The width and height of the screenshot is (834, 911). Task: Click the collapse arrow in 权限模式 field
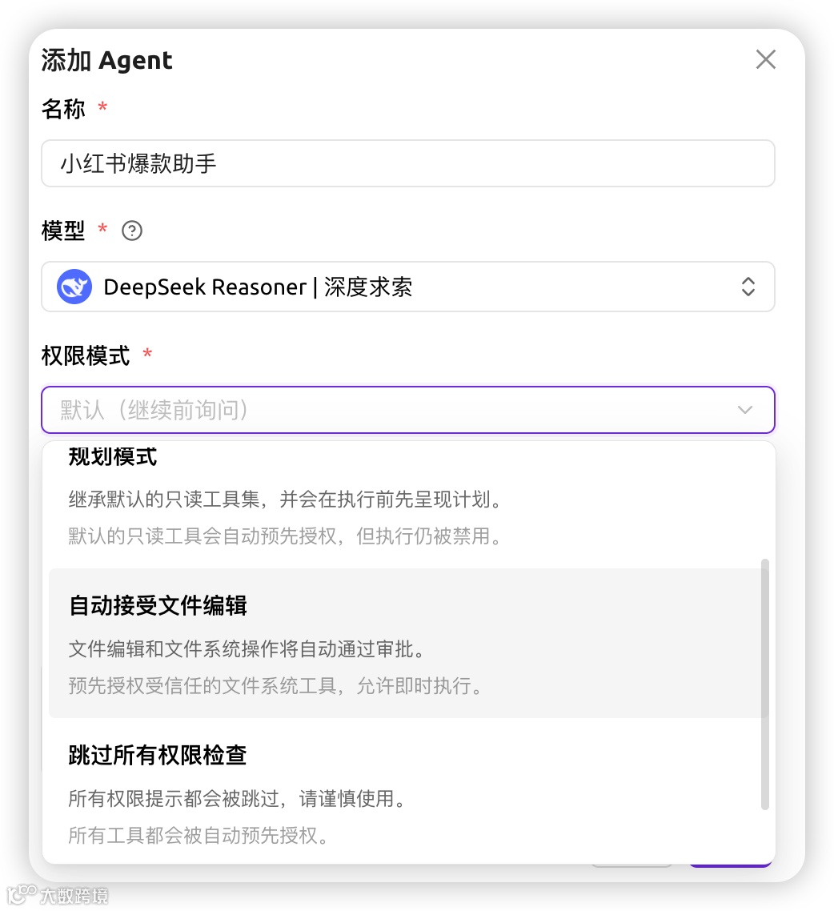tap(745, 410)
